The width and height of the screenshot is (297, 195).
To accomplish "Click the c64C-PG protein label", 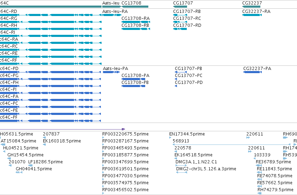I will click(x=9, y=76).
